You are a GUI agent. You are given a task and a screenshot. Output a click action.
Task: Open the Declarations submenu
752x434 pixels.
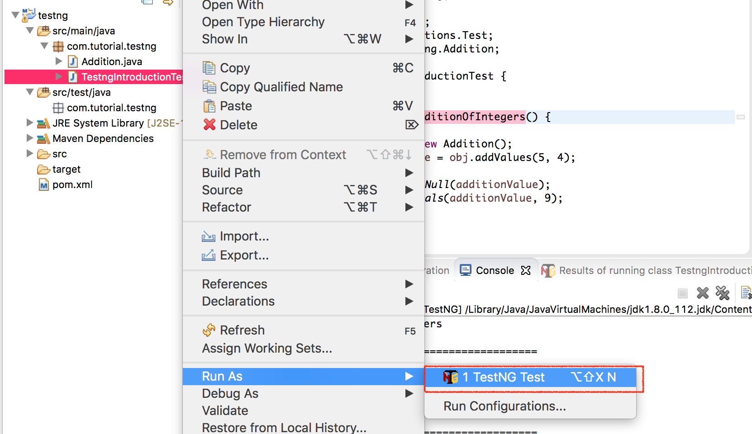click(303, 301)
